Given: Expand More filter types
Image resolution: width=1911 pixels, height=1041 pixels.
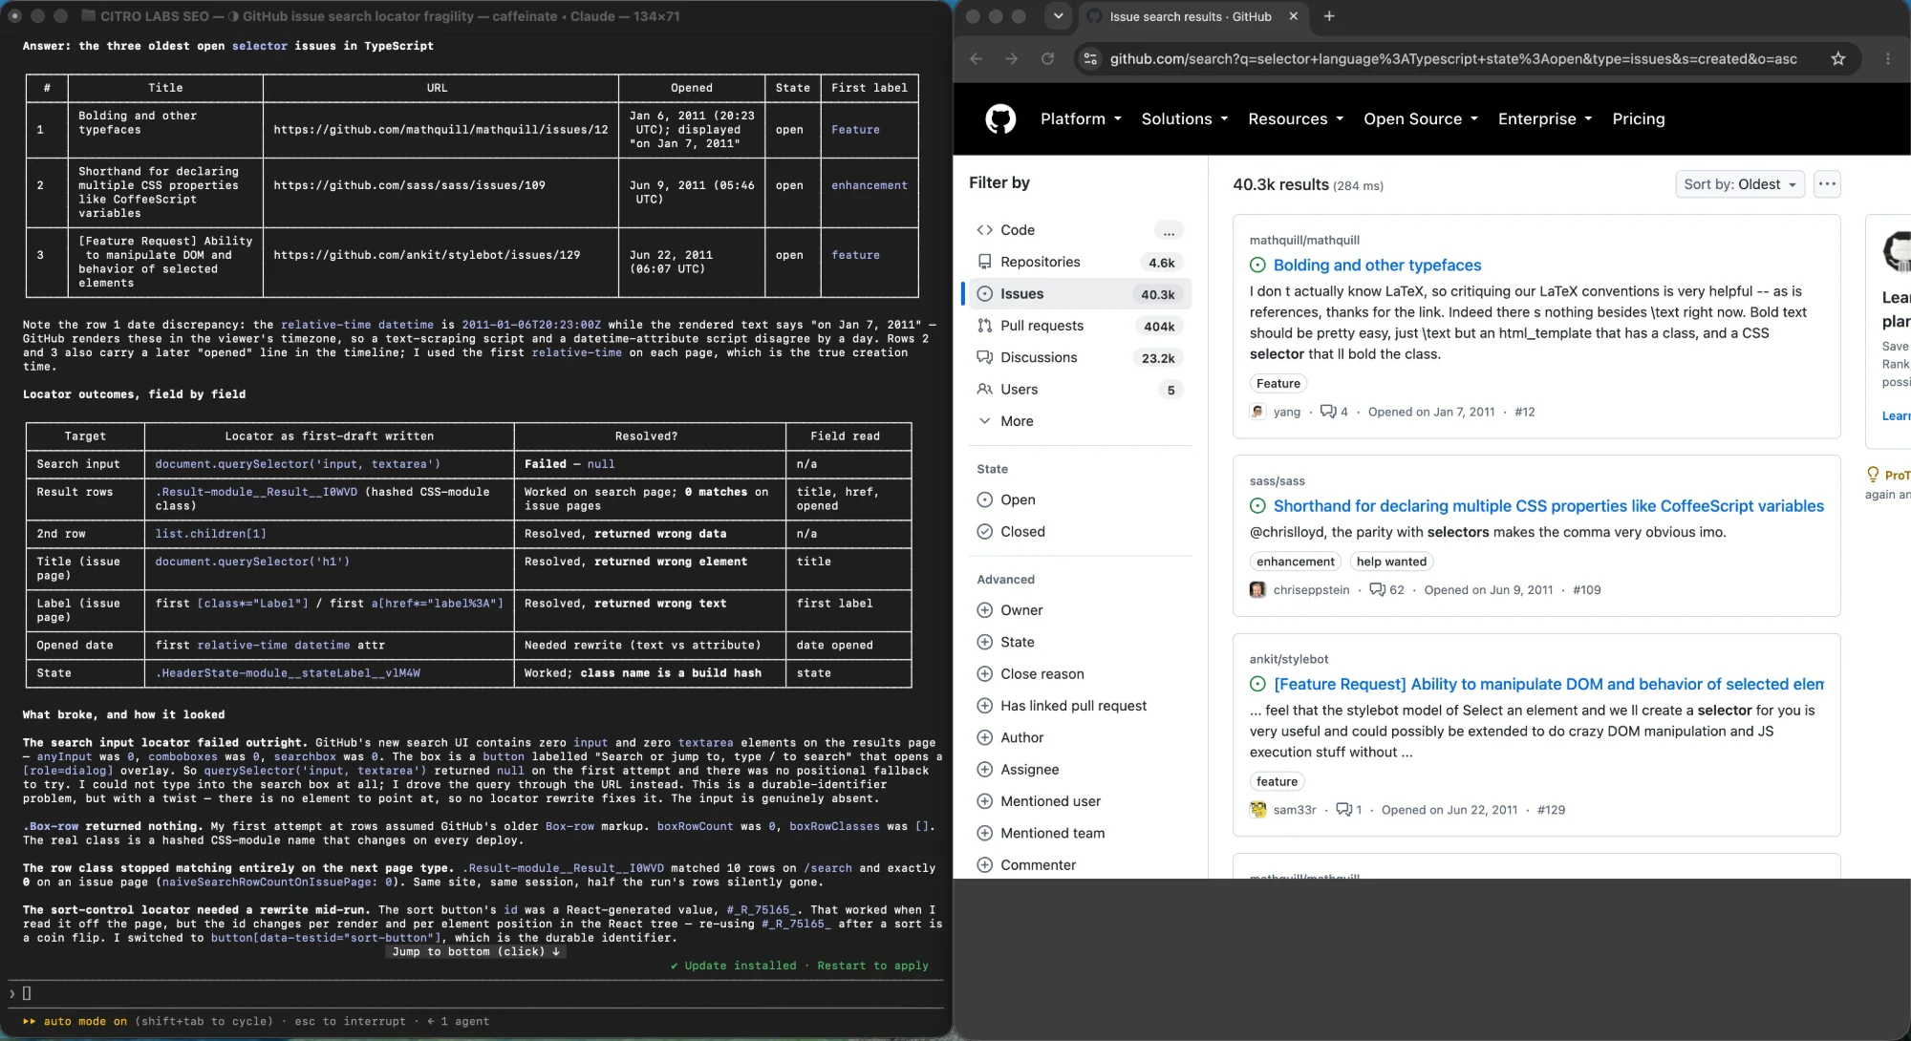Looking at the screenshot, I should (1080, 421).
